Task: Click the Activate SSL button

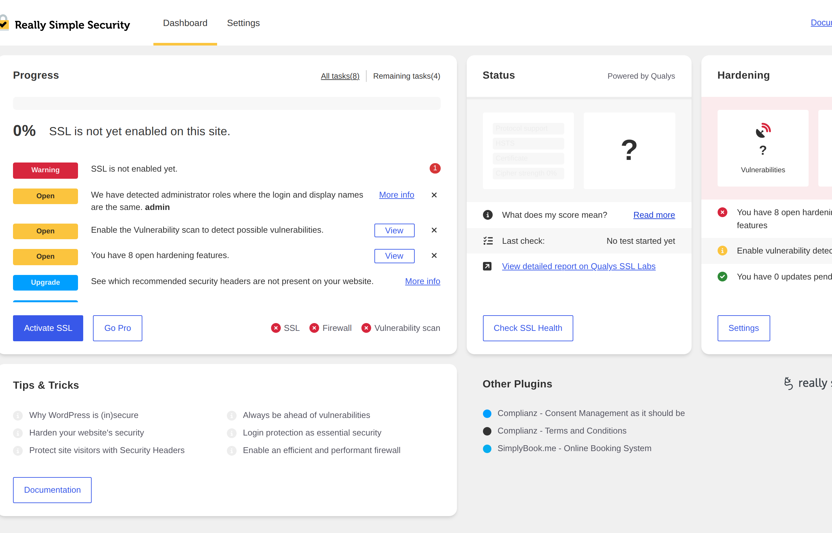Action: click(x=48, y=328)
